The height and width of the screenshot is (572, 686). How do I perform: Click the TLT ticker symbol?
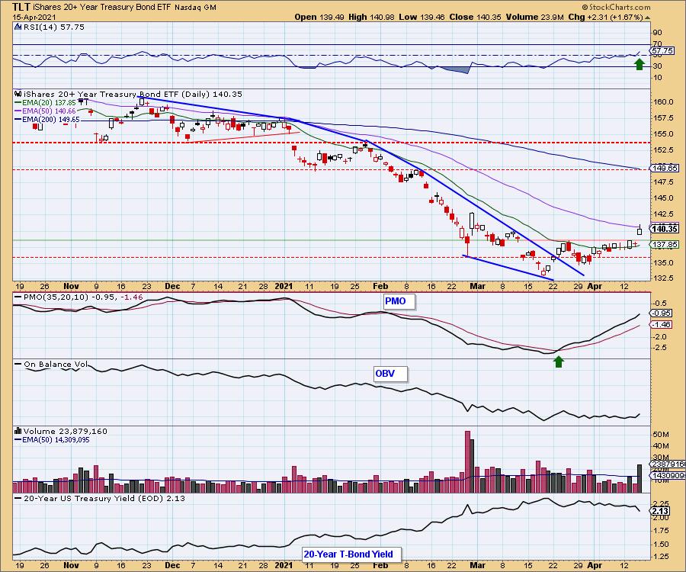coord(21,7)
